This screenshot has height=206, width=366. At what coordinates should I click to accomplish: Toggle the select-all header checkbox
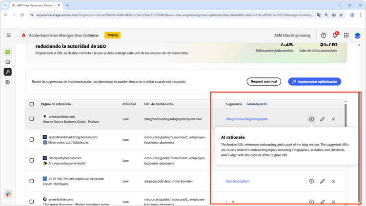[x=32, y=104]
